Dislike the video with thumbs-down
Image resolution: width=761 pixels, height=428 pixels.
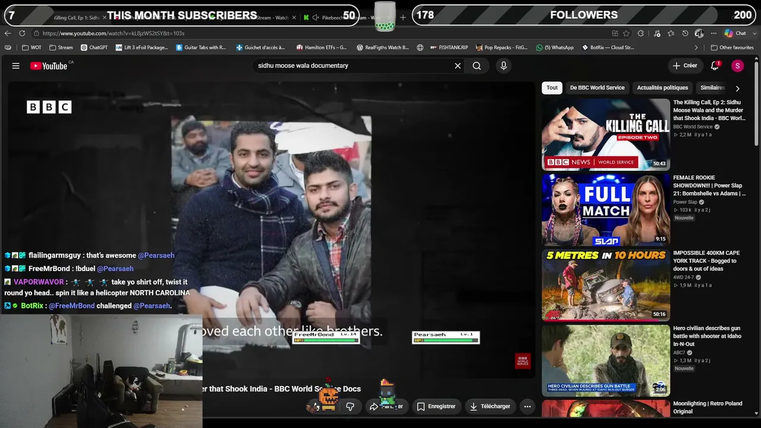coord(350,407)
